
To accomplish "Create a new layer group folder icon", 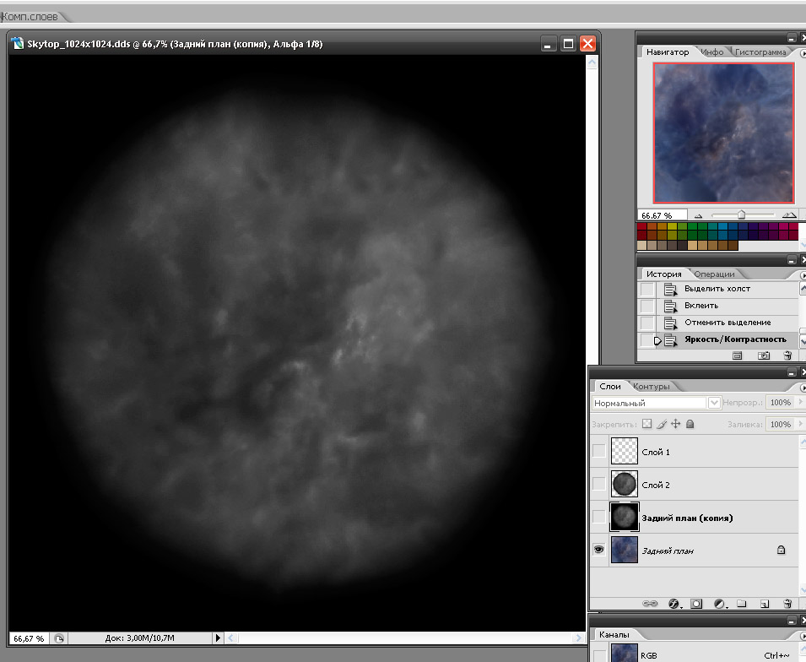I will 742,604.
